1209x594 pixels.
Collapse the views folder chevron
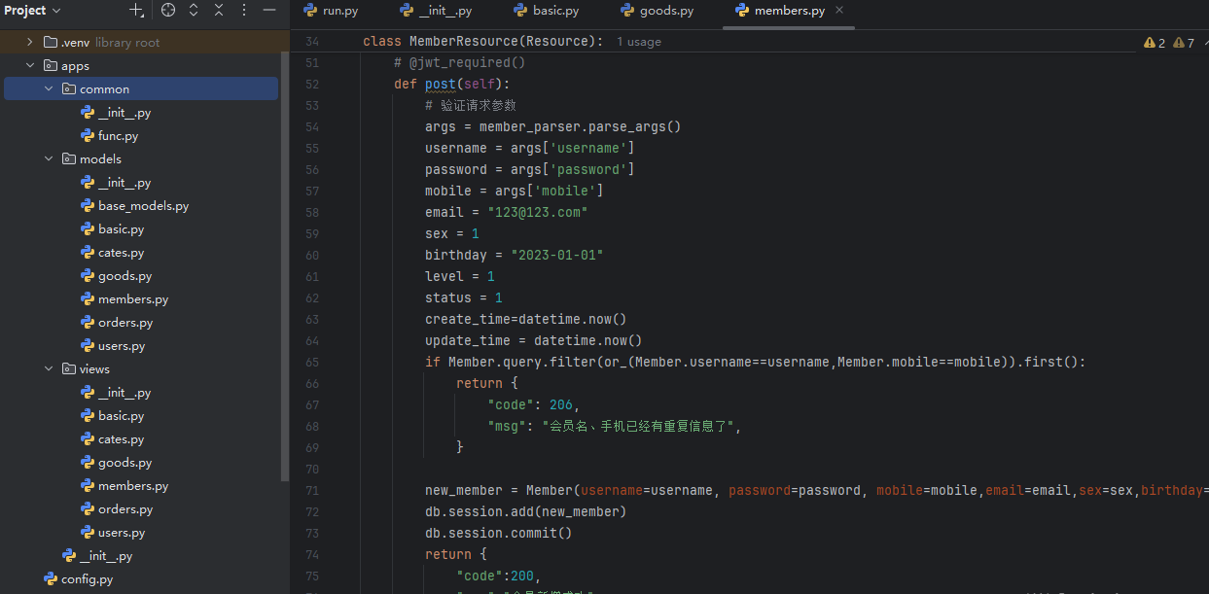(49, 368)
